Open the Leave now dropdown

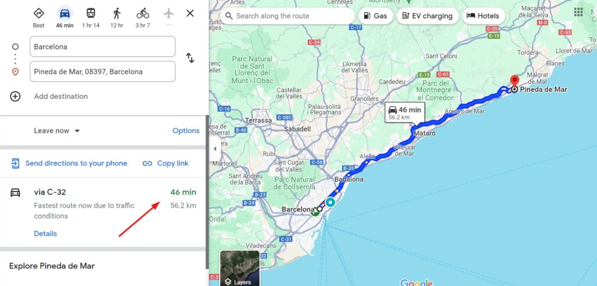[57, 131]
